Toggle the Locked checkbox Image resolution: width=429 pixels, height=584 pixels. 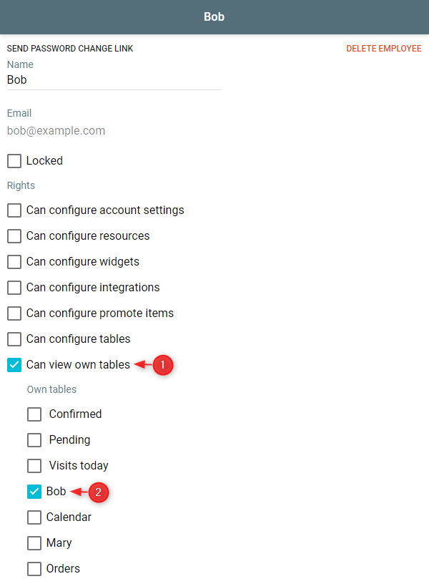point(14,161)
